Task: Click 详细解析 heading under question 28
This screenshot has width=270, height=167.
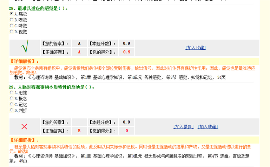Action: (22, 62)
